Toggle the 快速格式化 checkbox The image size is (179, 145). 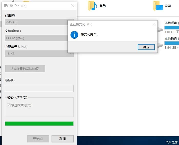(x=9, y=105)
